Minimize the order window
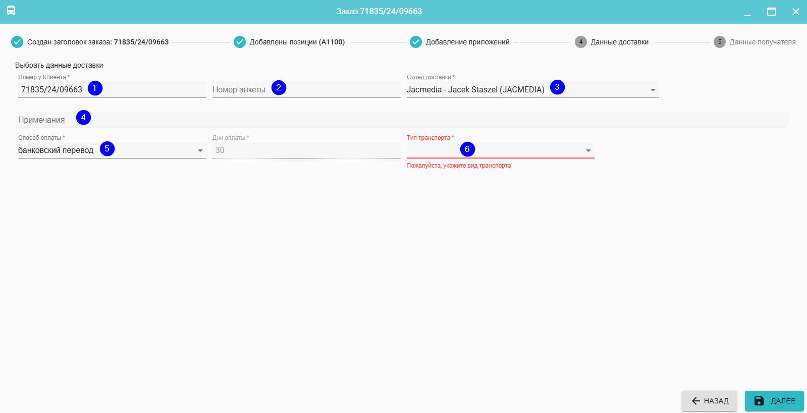The height and width of the screenshot is (413, 807). [747, 12]
